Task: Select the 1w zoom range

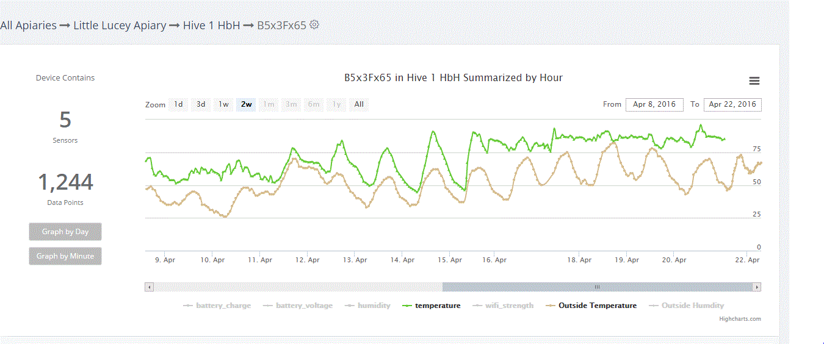Action: (224, 104)
